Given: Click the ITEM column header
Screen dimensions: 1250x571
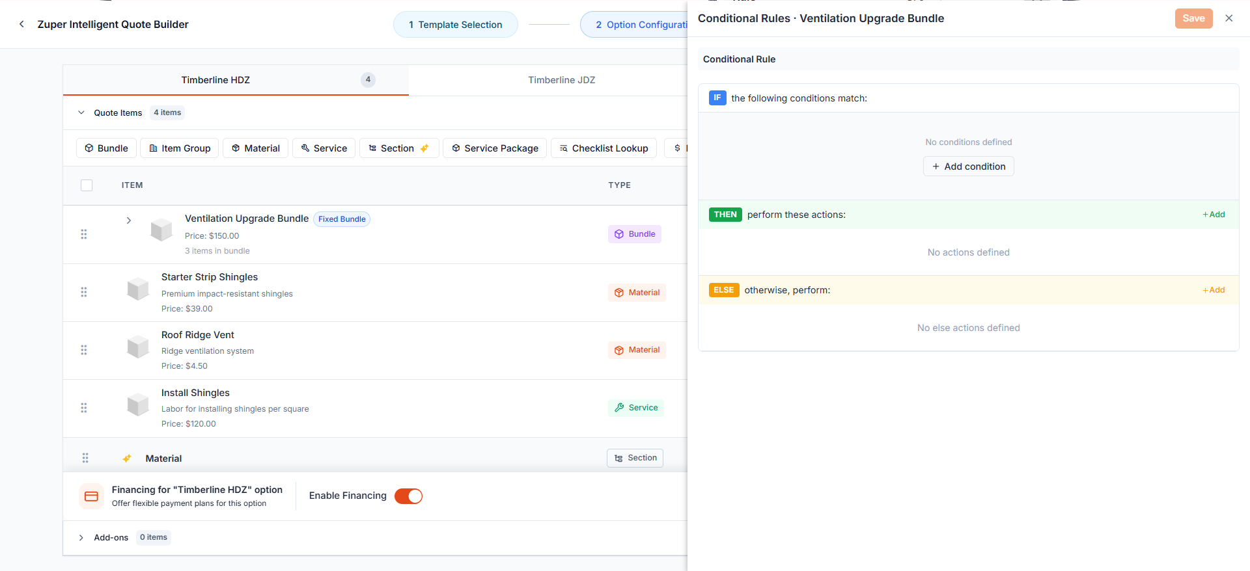Looking at the screenshot, I should click(132, 185).
